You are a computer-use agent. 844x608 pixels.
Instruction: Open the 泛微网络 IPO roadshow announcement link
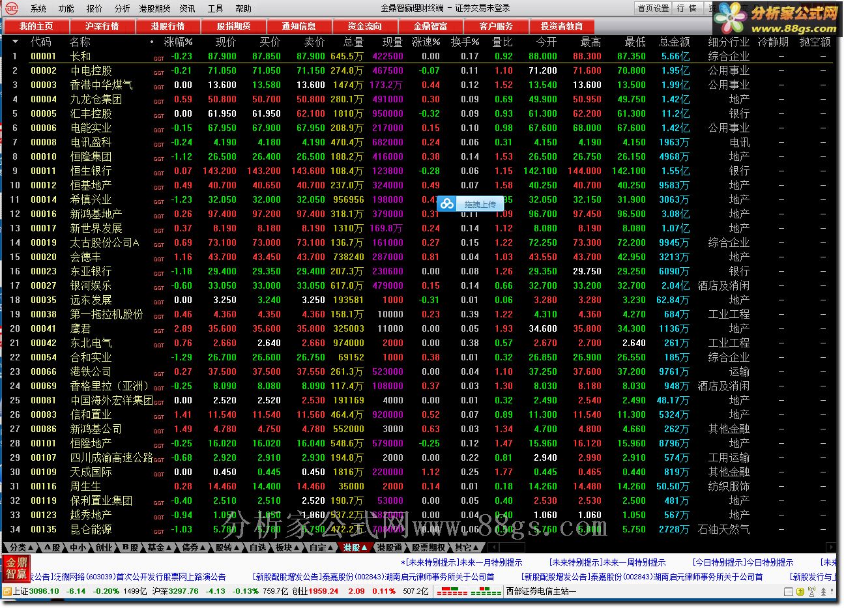click(129, 577)
